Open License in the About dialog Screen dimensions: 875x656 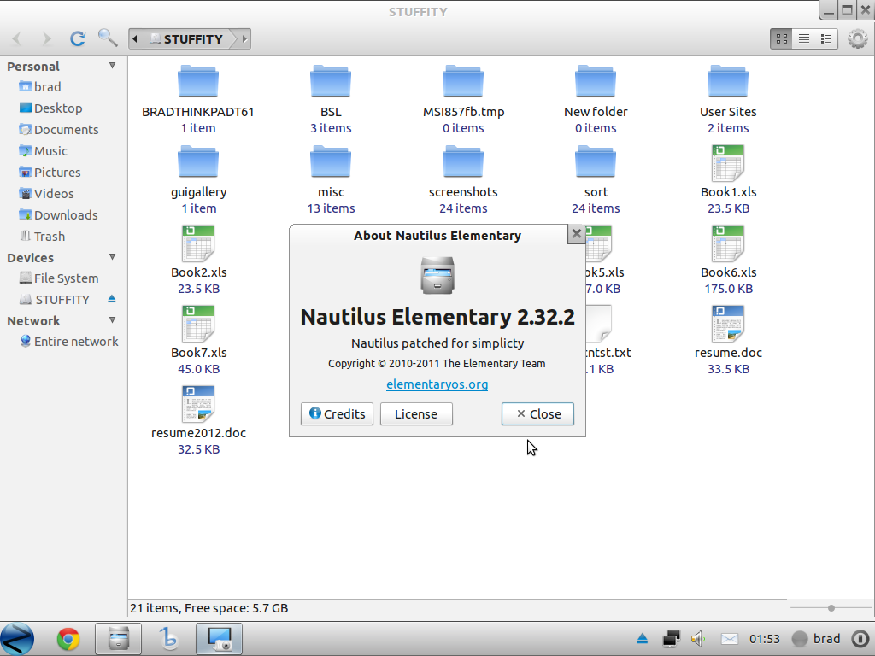[x=416, y=414]
